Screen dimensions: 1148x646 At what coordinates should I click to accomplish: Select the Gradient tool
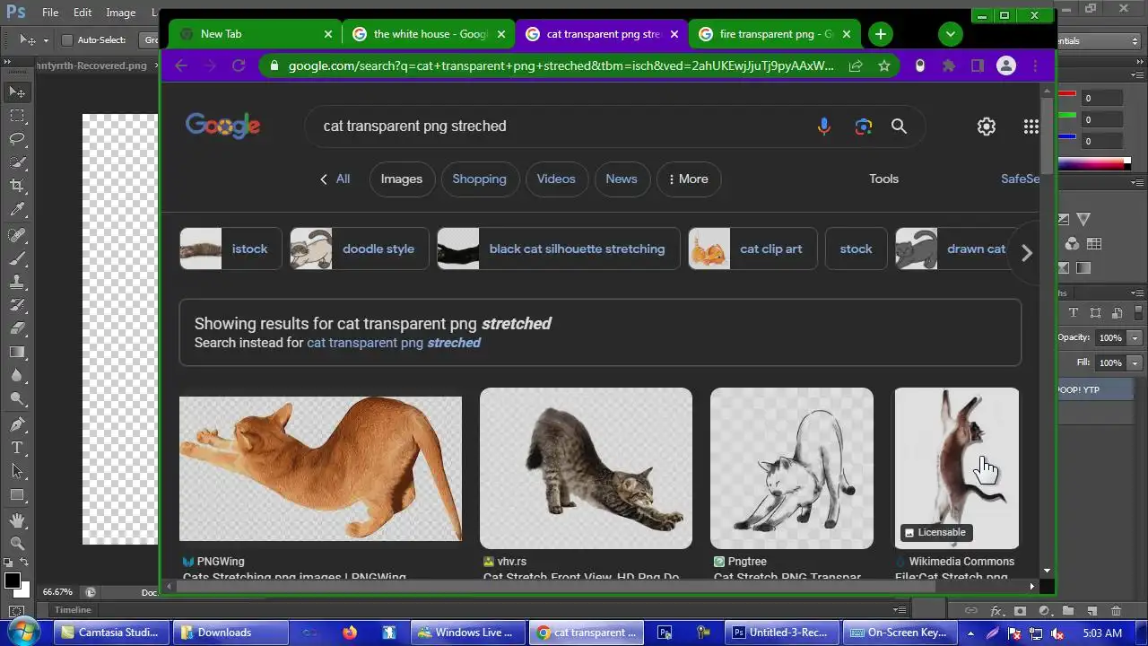tap(17, 352)
